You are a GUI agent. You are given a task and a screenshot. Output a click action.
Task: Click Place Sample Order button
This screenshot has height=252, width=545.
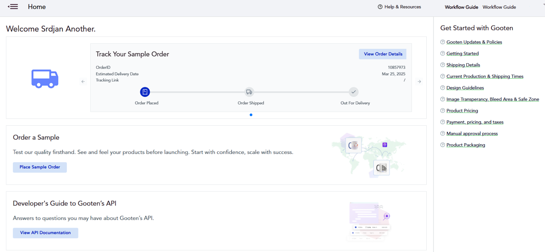[40, 167]
